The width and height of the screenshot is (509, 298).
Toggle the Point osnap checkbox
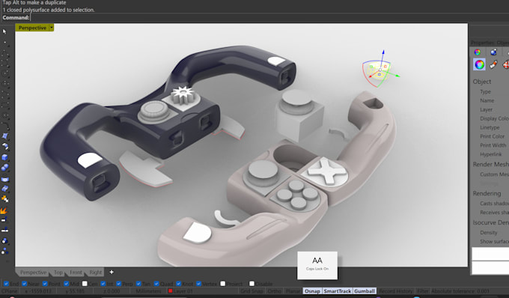(x=45, y=284)
